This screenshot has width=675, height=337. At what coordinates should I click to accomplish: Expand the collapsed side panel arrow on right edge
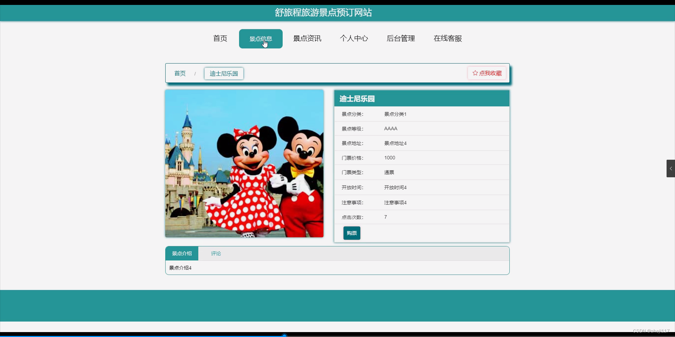pyautogui.click(x=671, y=168)
